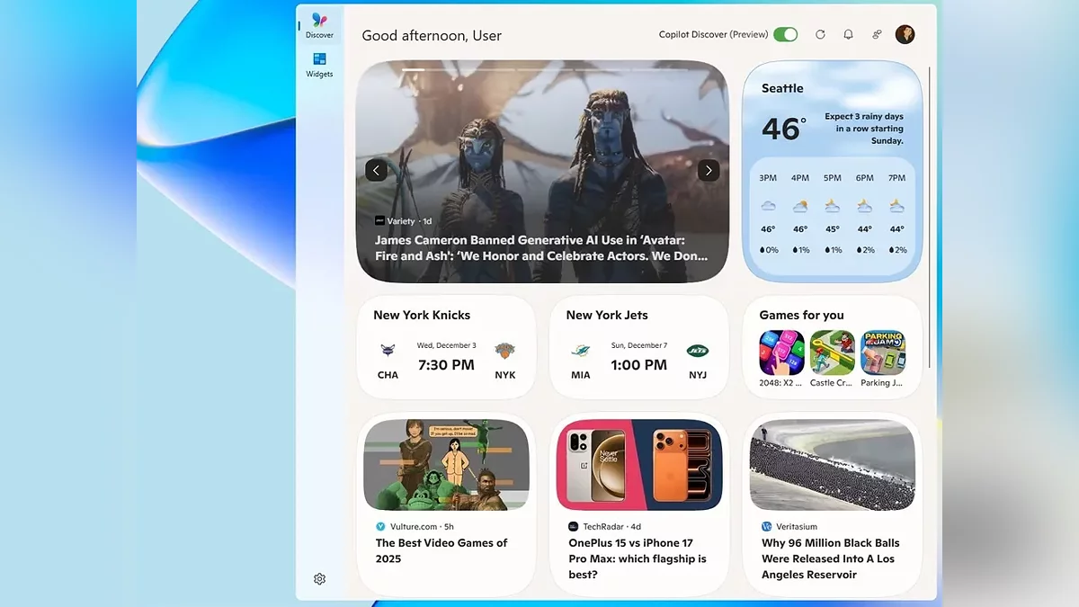This screenshot has height=607, width=1079.
Task: Click New York Knicks NYK logo
Action: pos(505,351)
